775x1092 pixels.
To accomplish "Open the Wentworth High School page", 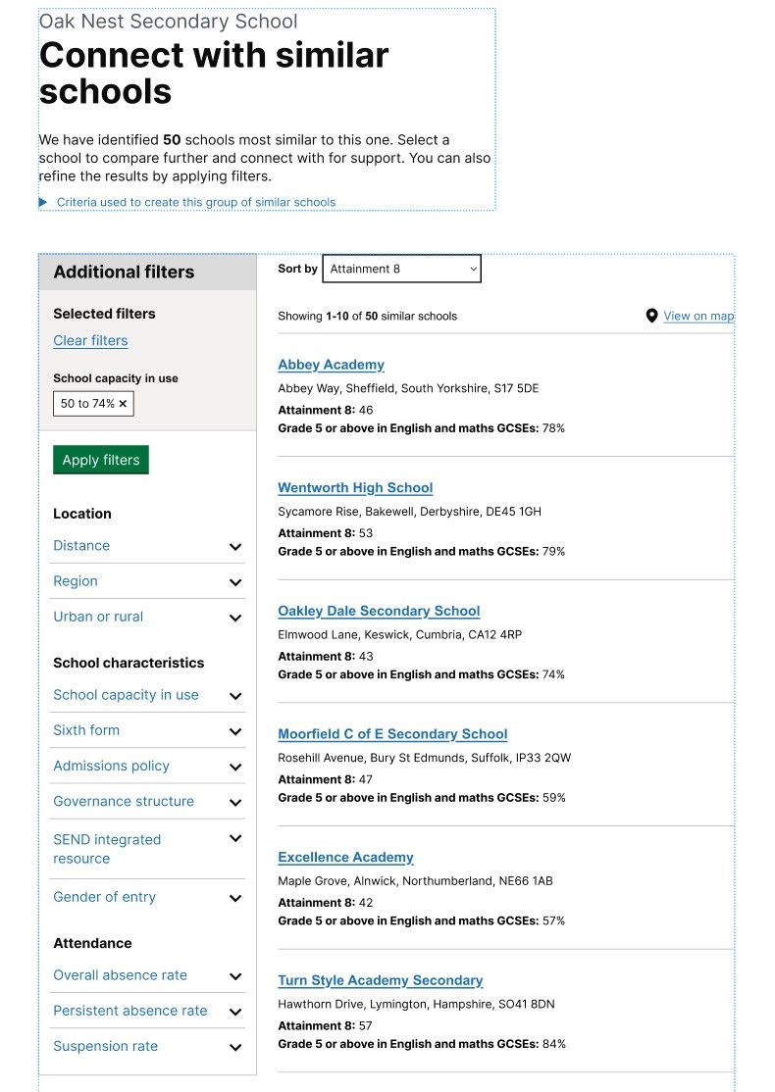I will [x=355, y=487].
